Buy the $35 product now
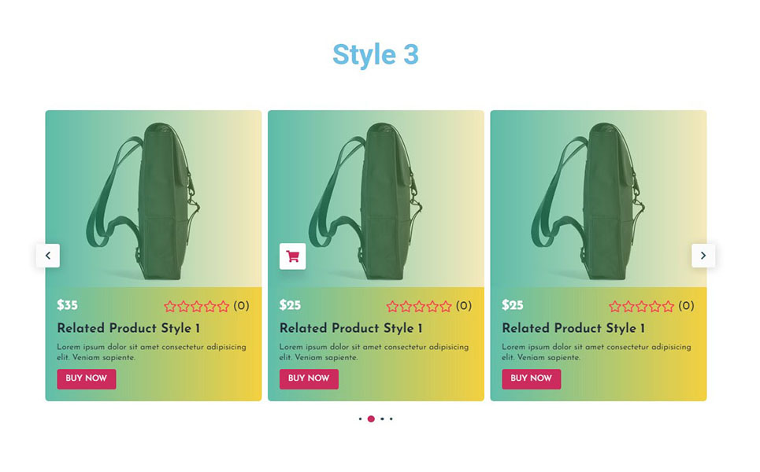 pos(87,379)
